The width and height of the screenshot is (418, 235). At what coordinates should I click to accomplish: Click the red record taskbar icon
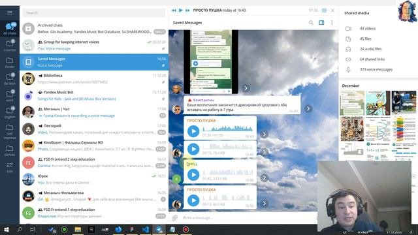[x=185, y=229]
